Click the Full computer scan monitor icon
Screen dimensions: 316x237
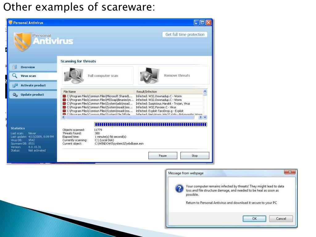click(x=74, y=76)
